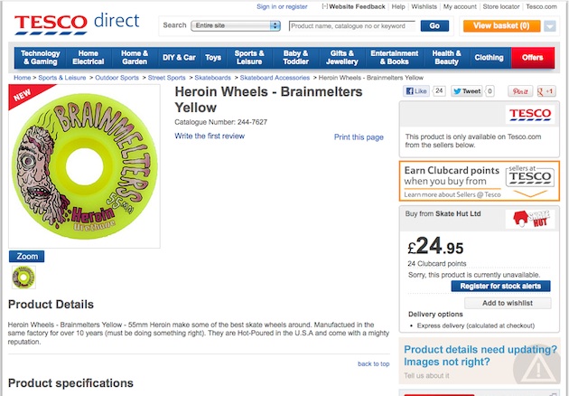Select the small wheel thumbnail image
The height and width of the screenshot is (396, 569).
coord(22,278)
